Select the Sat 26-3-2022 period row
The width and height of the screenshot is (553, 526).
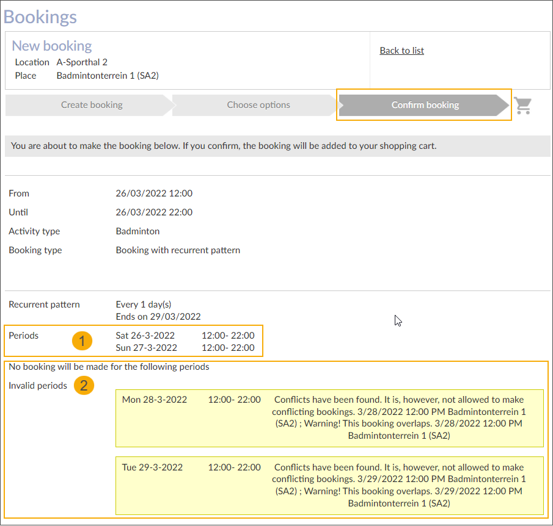[x=183, y=336]
